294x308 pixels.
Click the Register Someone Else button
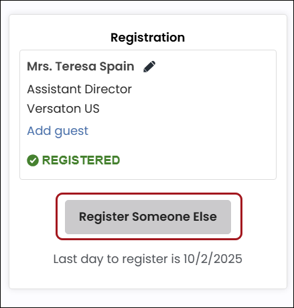coord(148,217)
